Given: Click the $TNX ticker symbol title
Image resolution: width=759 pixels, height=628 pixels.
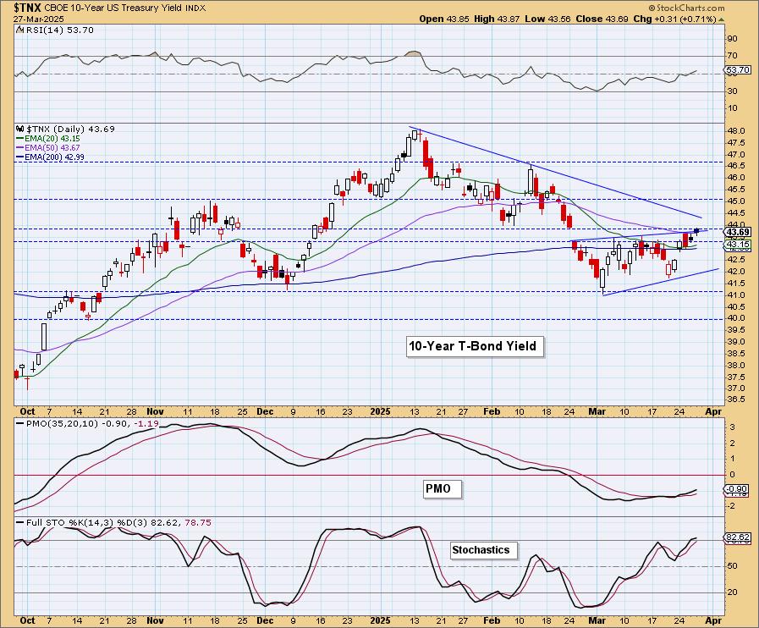Looking at the screenshot, I should [28, 8].
